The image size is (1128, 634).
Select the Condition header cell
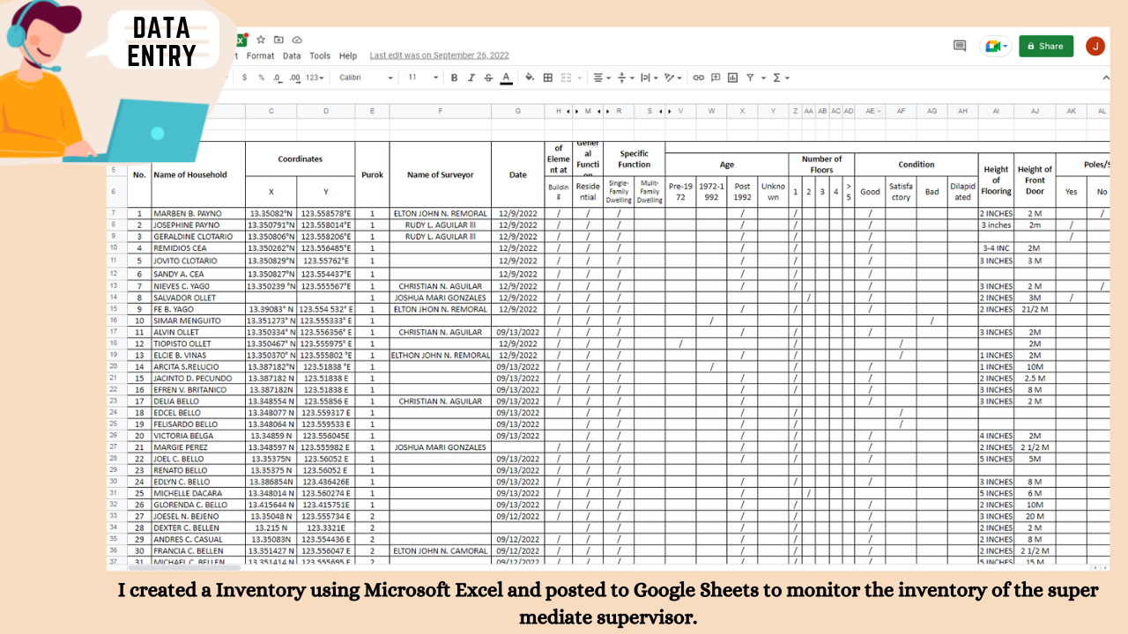pos(916,165)
